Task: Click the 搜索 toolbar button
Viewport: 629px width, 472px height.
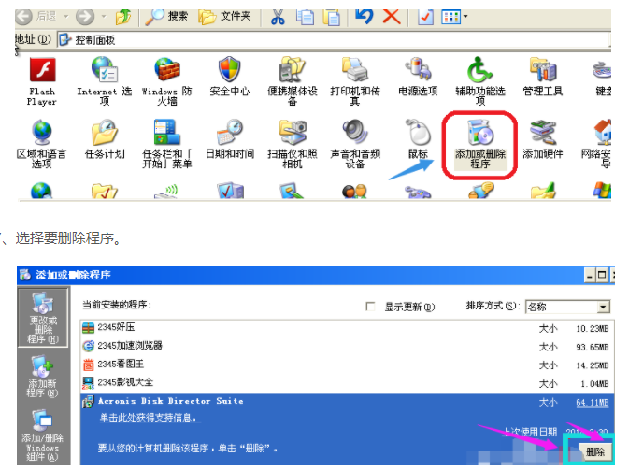Action: tap(166, 17)
